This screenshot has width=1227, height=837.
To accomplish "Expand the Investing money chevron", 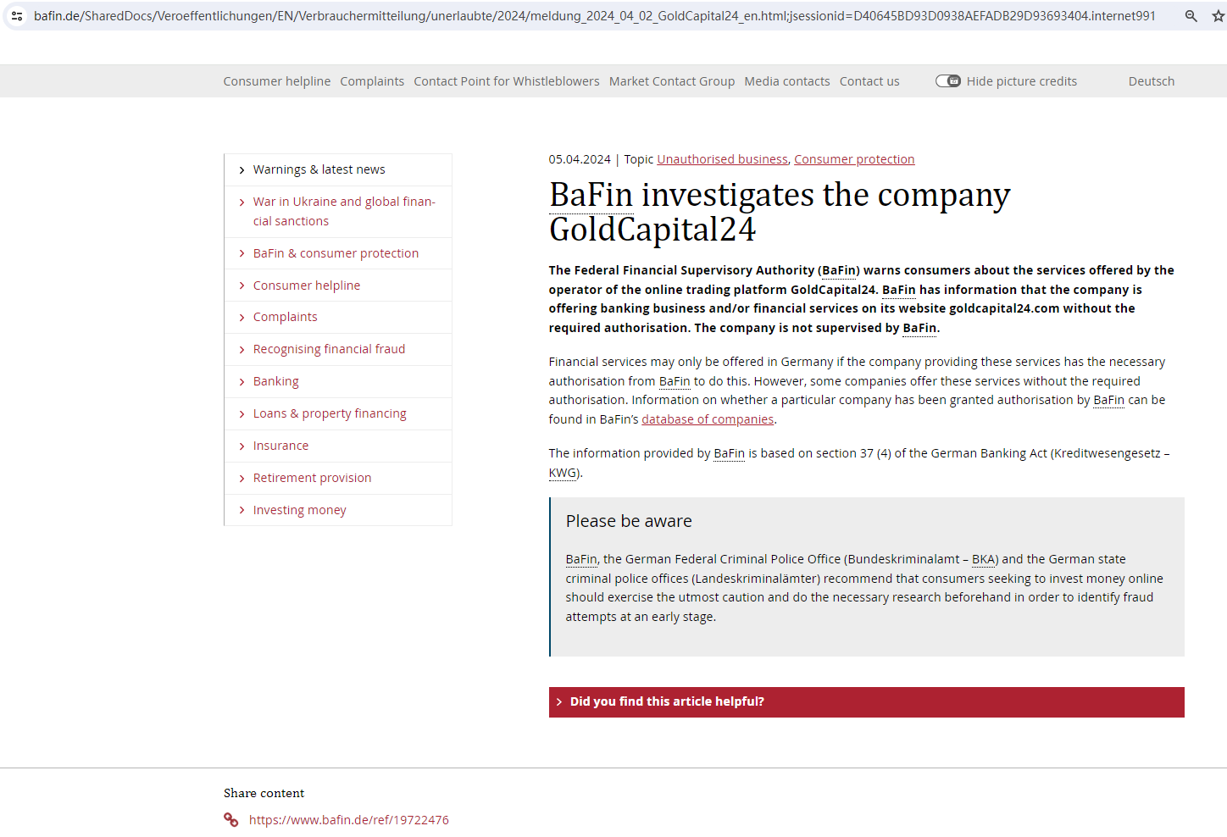I will [x=242, y=510].
